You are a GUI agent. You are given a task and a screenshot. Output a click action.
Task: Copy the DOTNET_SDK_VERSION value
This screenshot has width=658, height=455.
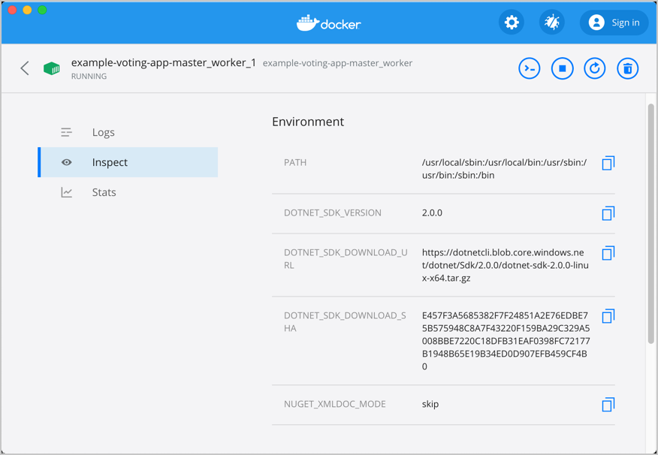608,213
